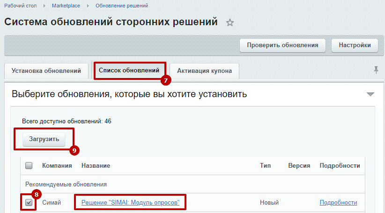Go to Marketplace breadcrumb
The width and height of the screenshot is (385, 213).
coord(66,6)
